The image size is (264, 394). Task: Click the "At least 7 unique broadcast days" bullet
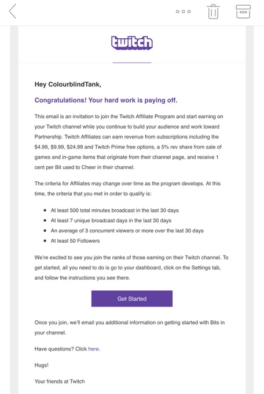point(111,221)
